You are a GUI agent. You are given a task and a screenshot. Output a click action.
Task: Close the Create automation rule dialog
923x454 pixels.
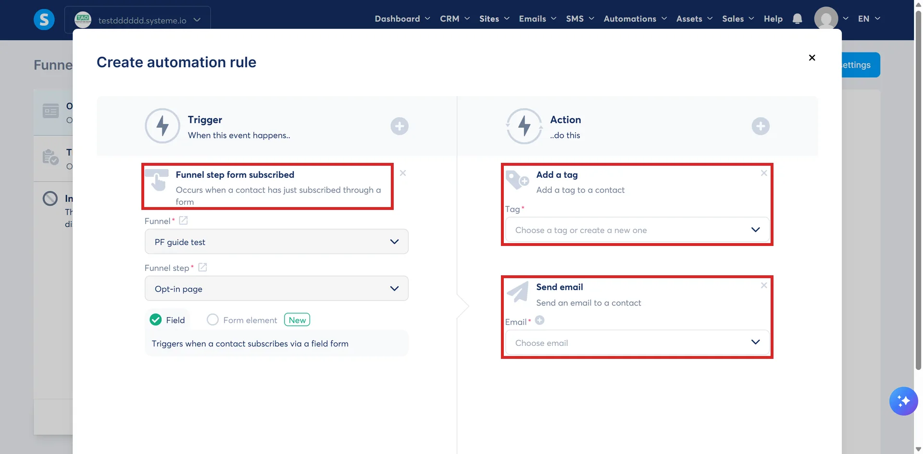[812, 58]
